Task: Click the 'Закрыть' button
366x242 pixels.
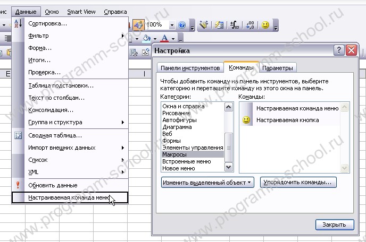Action: tap(334, 224)
